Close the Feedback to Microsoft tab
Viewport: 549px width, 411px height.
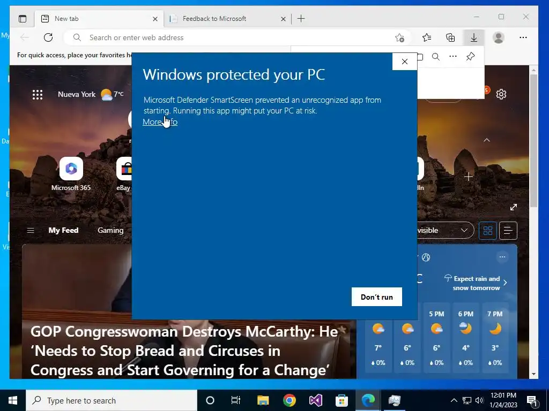pos(283,19)
